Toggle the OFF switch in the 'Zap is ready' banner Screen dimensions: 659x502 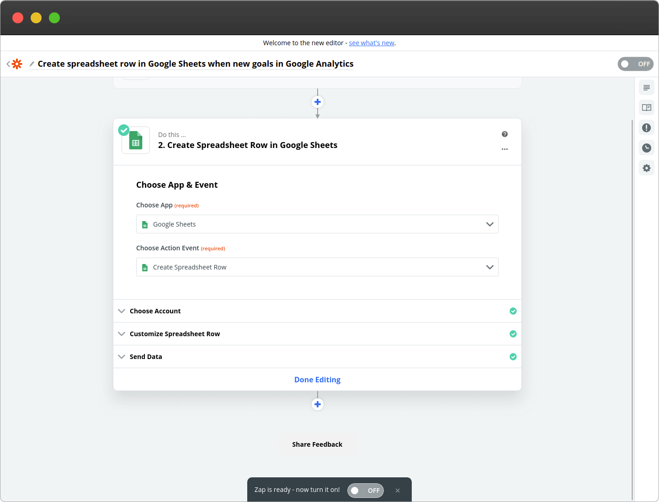[x=366, y=491]
